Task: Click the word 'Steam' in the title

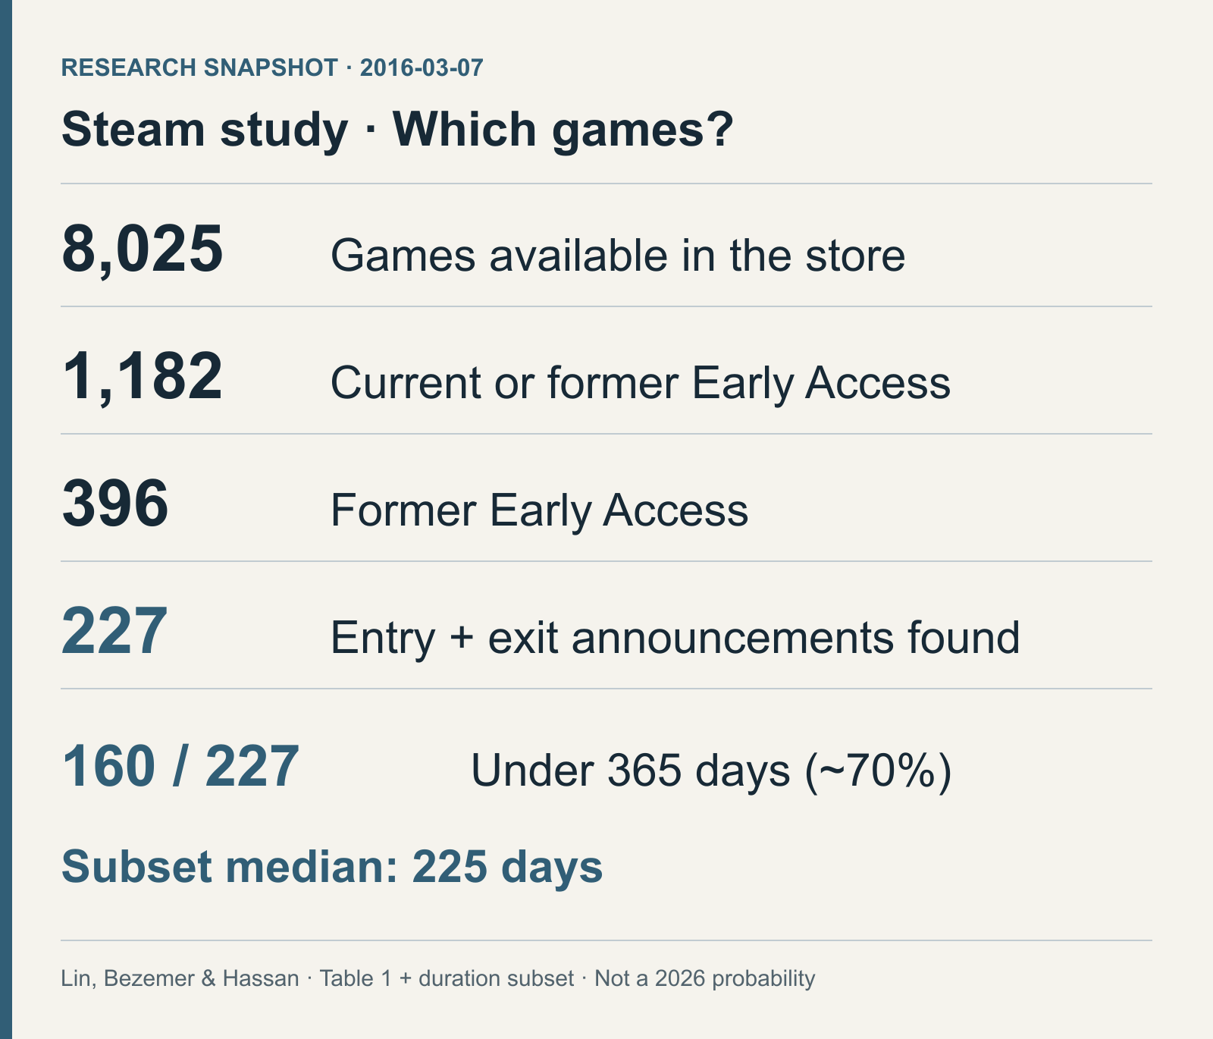Action: (133, 129)
